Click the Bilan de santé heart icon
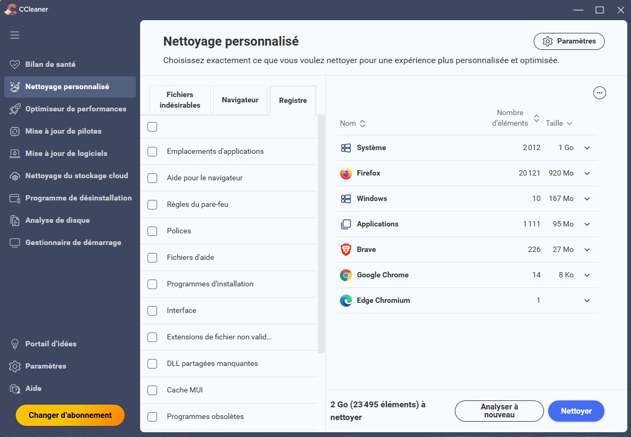 (x=15, y=64)
